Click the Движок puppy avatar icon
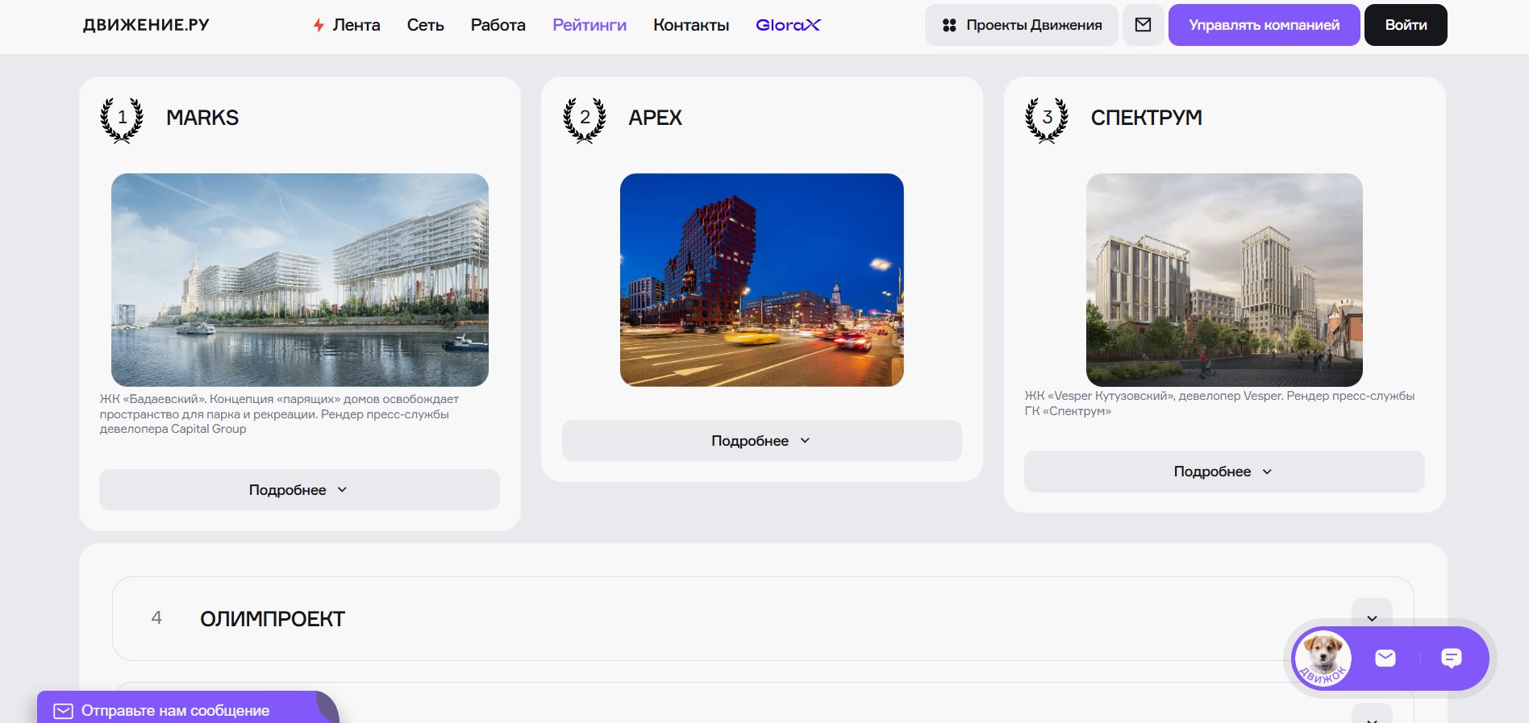The width and height of the screenshot is (1529, 723). point(1323,659)
